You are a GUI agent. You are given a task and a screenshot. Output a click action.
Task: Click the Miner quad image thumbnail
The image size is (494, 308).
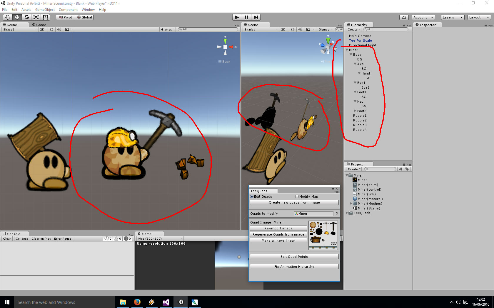coord(323,235)
